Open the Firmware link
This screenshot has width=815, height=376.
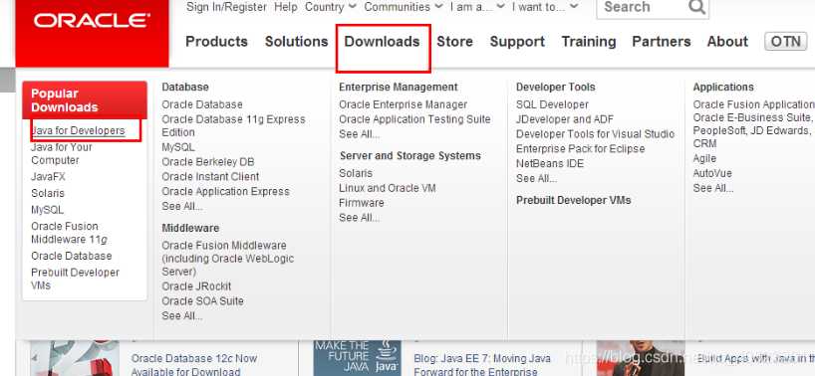pyautogui.click(x=362, y=203)
